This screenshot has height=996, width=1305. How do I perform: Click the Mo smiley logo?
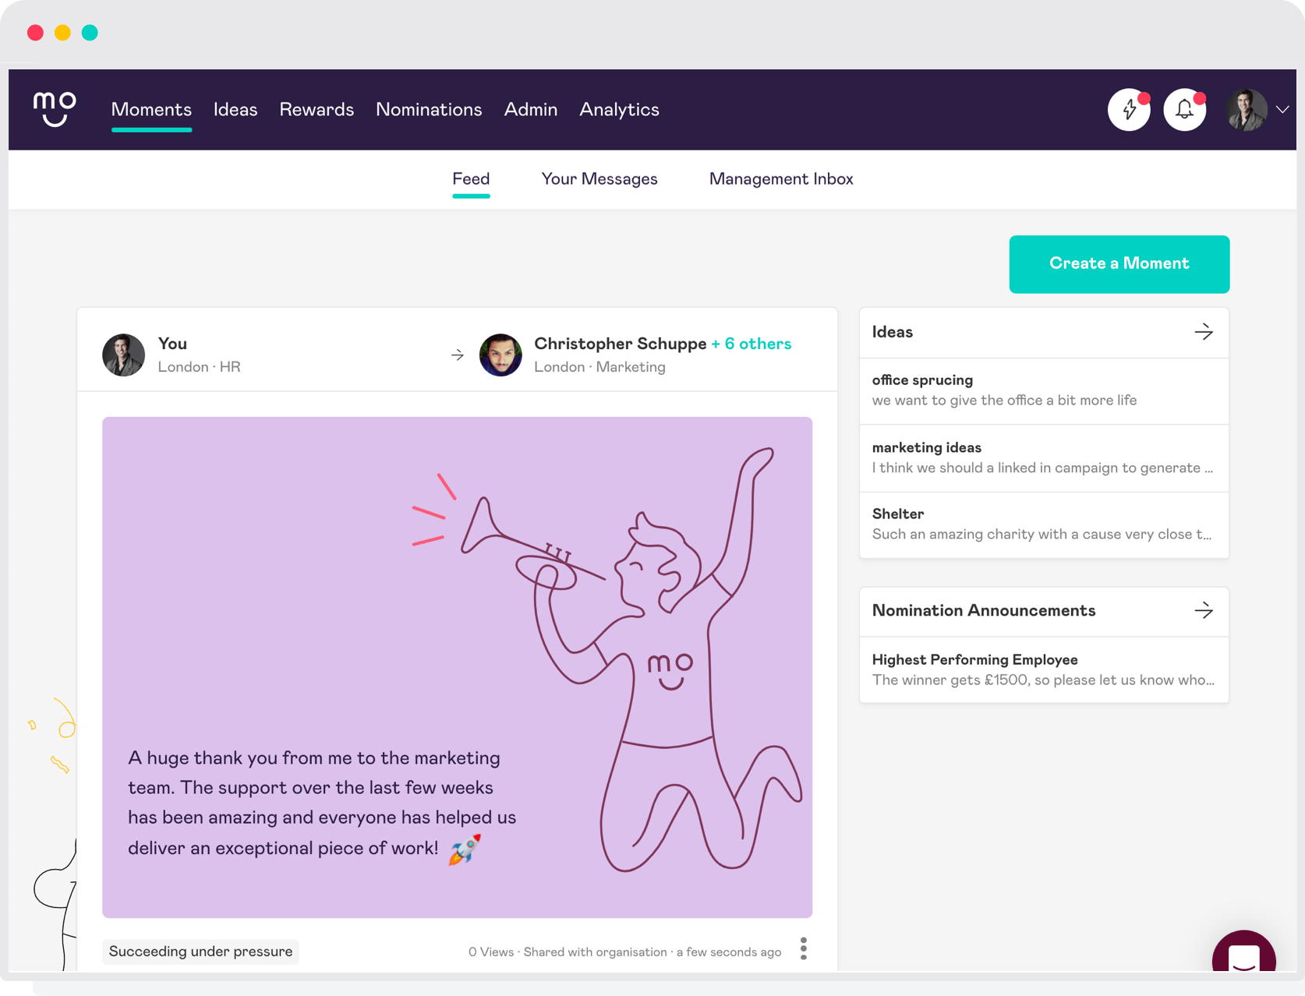tap(55, 109)
